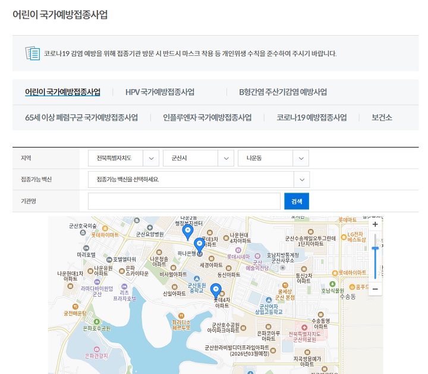
Task: Click 궁전매운탕 restaurant icon on map
Action: pos(75,307)
